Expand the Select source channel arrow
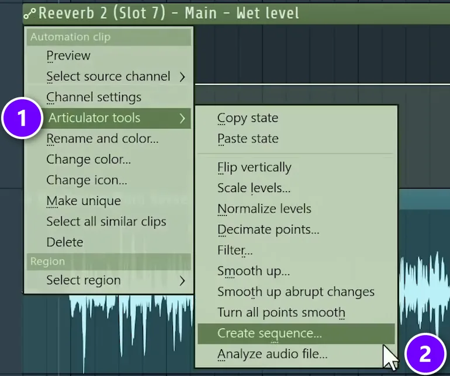 (x=182, y=76)
